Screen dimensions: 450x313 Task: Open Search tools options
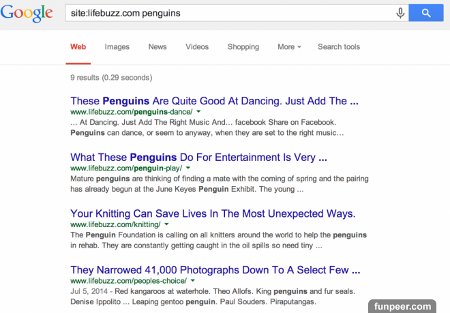tap(339, 47)
